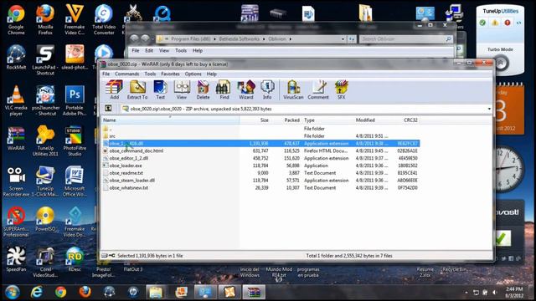Select the parent folder '..' row
Screen dimensions: 536x301
(260, 129)
